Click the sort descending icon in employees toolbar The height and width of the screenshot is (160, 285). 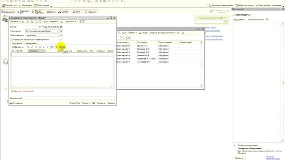coord(55,47)
